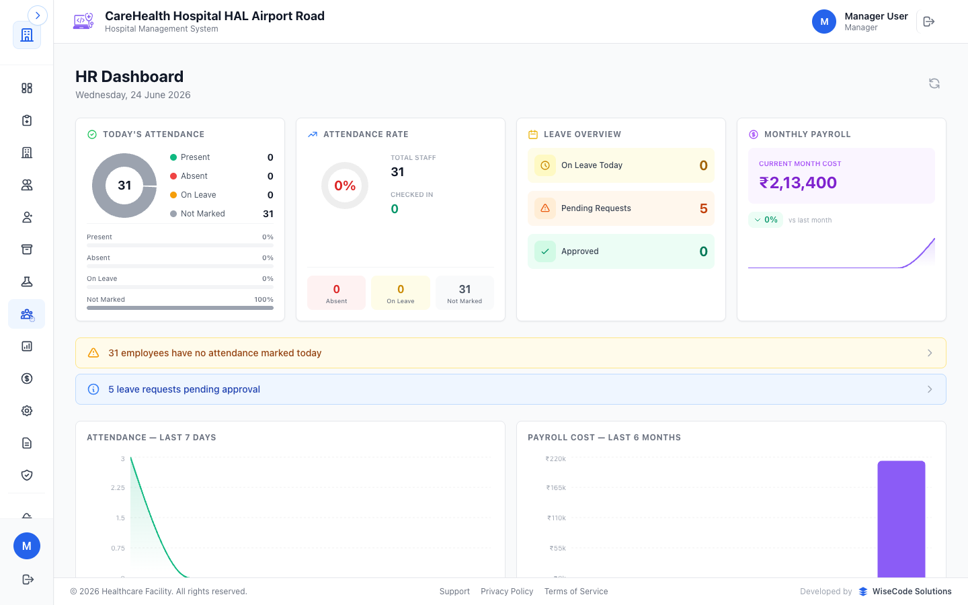
Task: Click the Attendance Rate trending arrow icon
Action: pyautogui.click(x=313, y=134)
